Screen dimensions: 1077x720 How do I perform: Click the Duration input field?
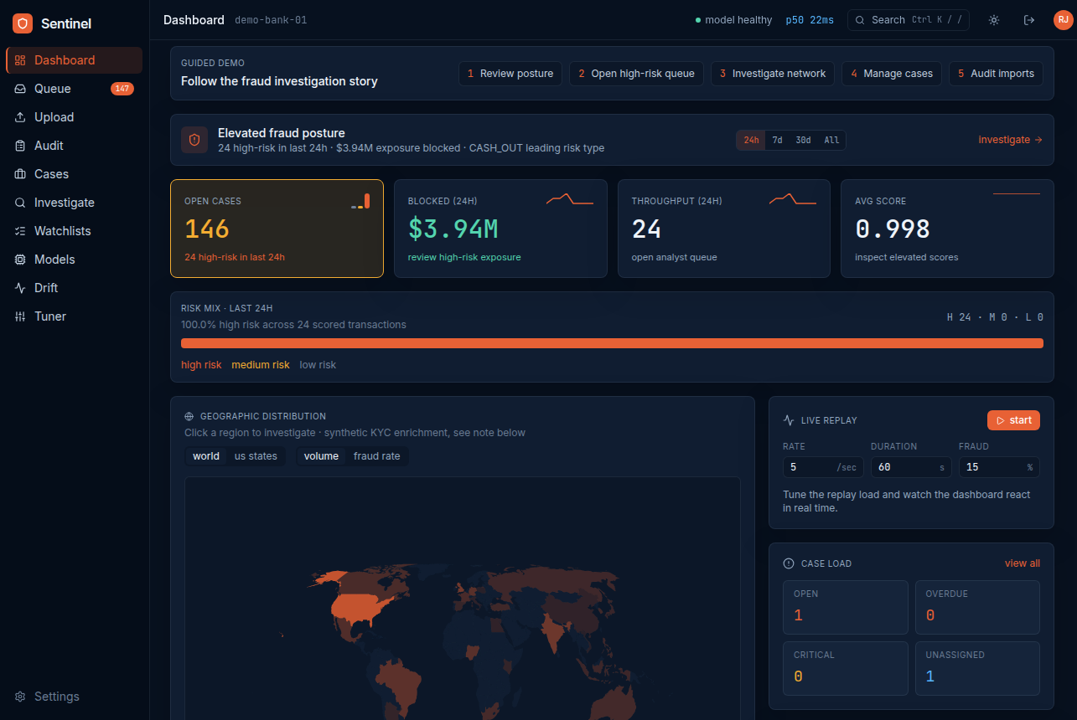[x=911, y=467]
